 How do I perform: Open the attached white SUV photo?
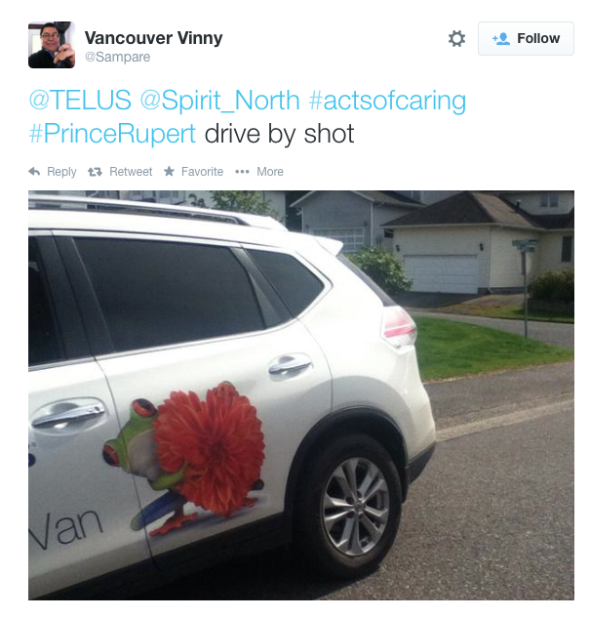point(301,395)
